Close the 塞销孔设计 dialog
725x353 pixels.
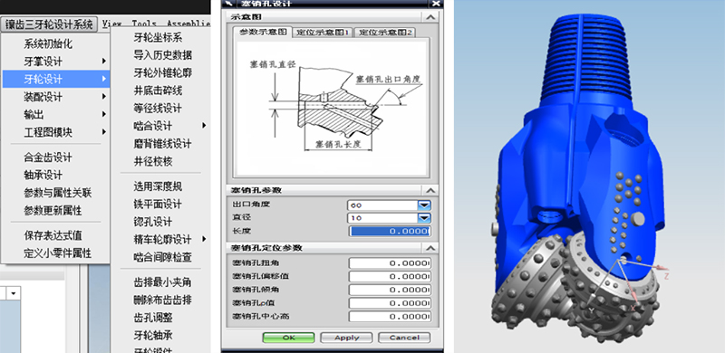tap(436, 4)
